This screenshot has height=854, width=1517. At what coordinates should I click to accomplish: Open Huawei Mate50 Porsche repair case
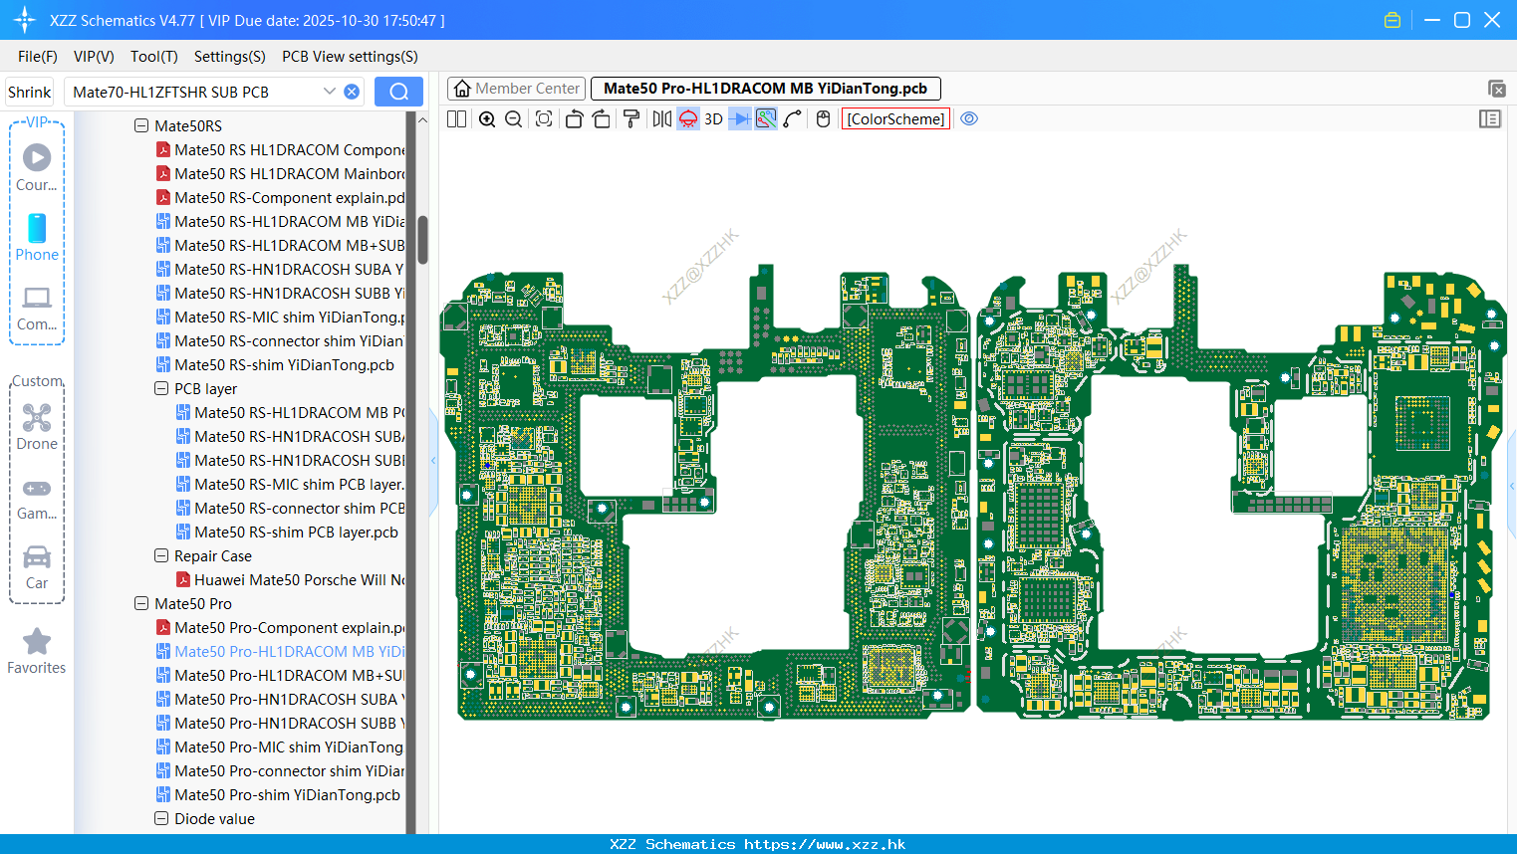click(x=290, y=580)
